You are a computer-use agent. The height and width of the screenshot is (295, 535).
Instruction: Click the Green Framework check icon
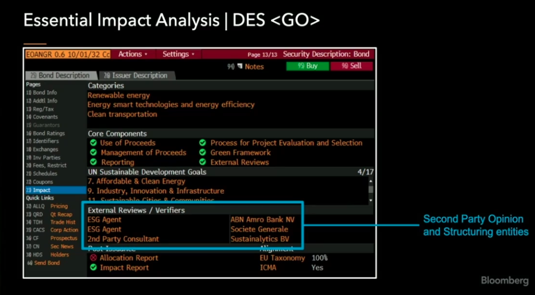tap(203, 153)
